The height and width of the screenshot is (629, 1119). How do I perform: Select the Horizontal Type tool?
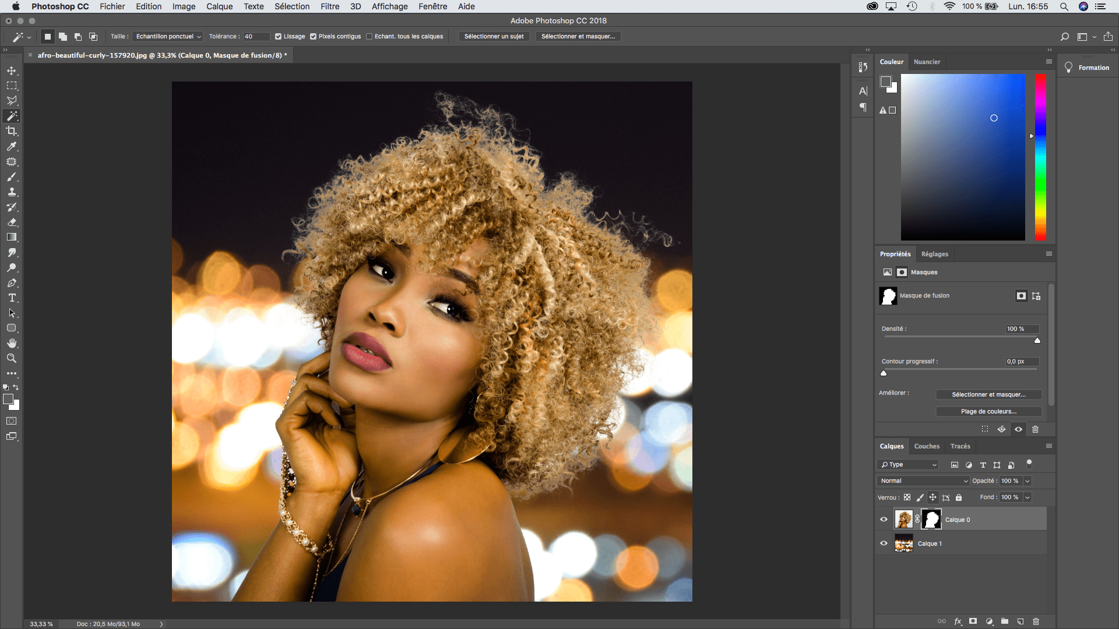point(12,298)
